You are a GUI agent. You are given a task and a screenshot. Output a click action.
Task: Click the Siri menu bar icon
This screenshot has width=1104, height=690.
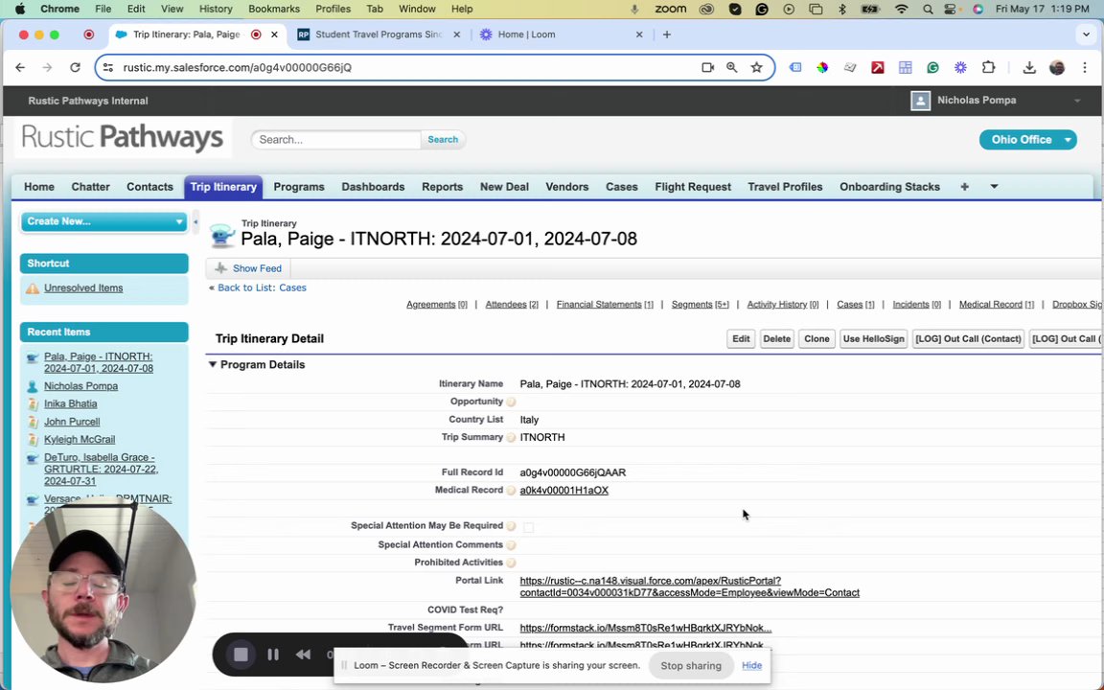(x=977, y=10)
